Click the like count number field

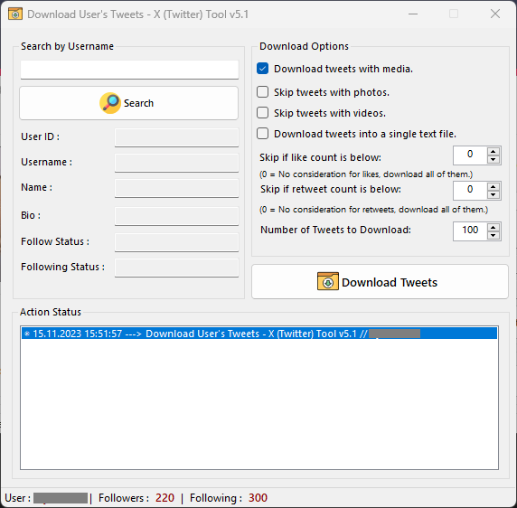click(470, 155)
